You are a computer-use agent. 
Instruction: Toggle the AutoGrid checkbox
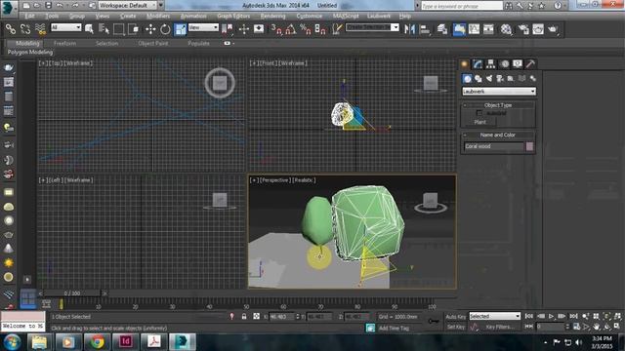pyautogui.click(x=479, y=113)
